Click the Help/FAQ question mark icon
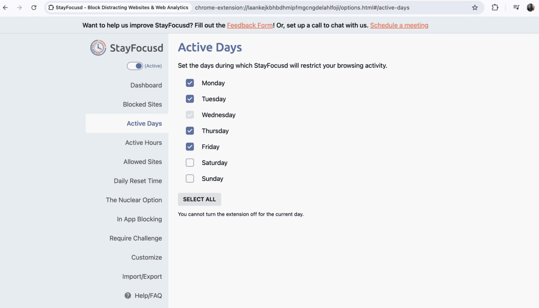The image size is (539, 308). coord(128,295)
